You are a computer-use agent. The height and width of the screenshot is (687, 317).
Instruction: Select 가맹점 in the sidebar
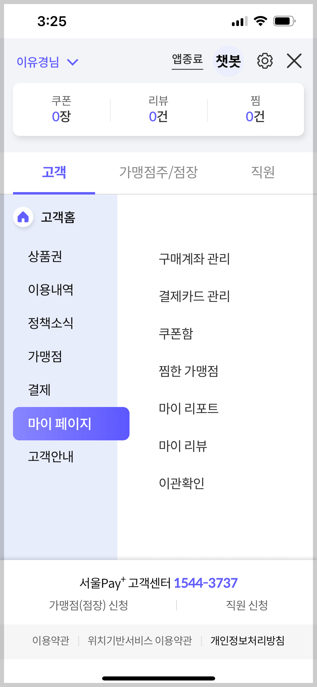45,357
